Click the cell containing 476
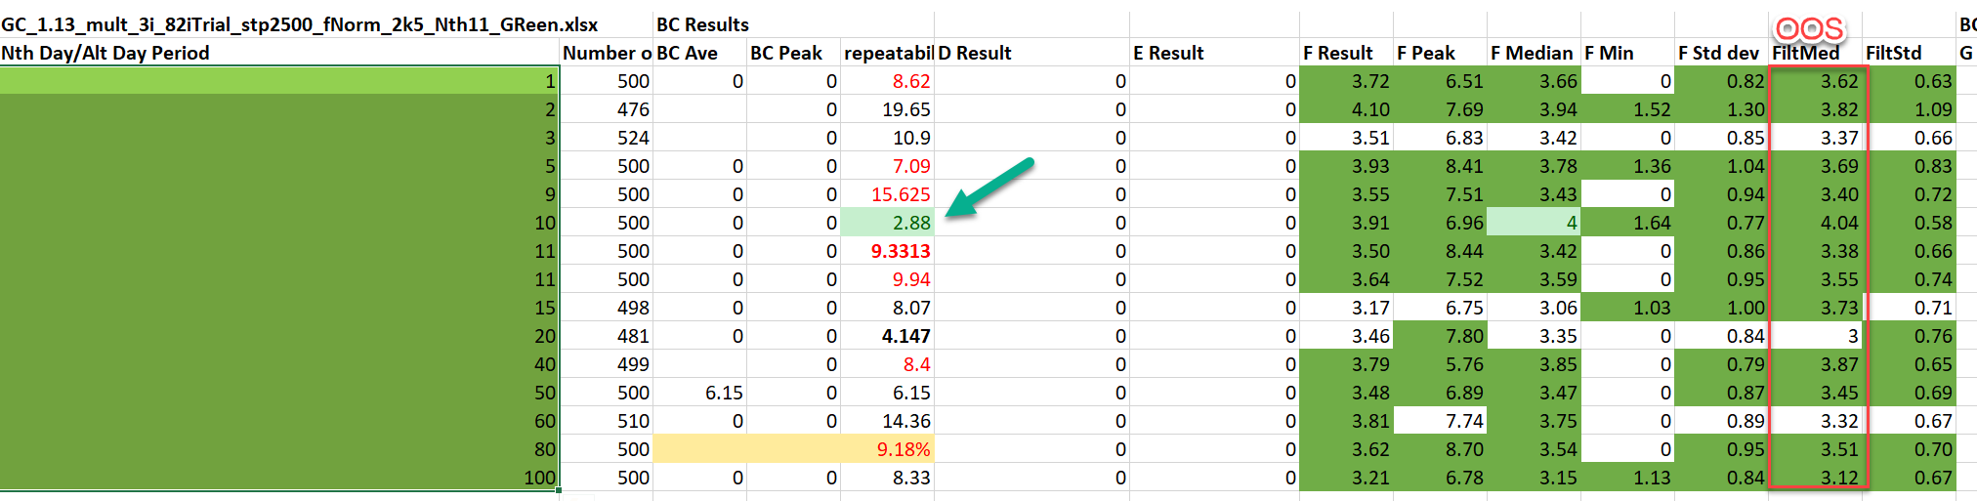 pyautogui.click(x=607, y=109)
